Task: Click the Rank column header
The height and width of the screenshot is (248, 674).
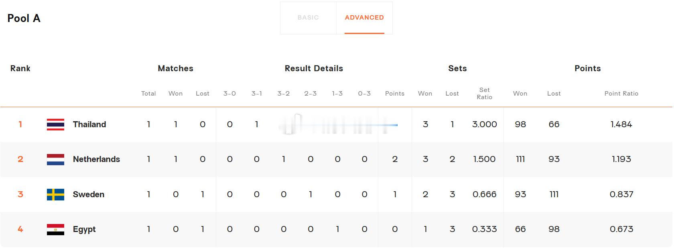Action: 20,68
